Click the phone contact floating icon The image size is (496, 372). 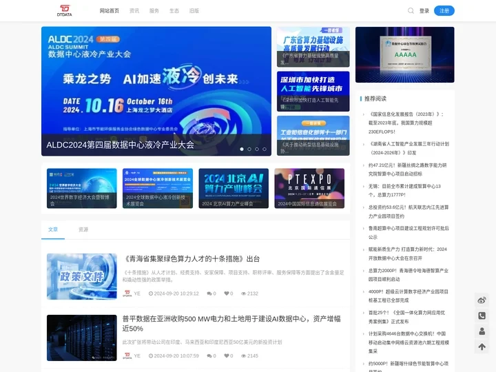click(482, 316)
